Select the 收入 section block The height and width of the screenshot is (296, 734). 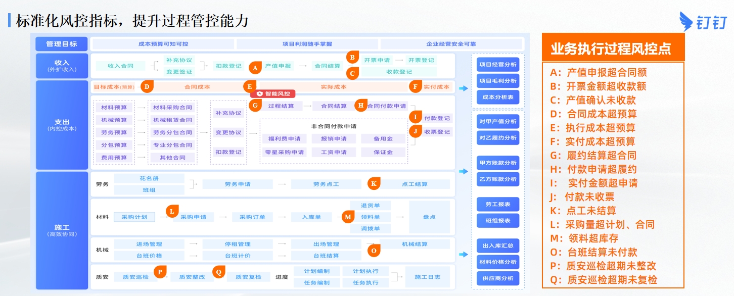click(x=61, y=66)
